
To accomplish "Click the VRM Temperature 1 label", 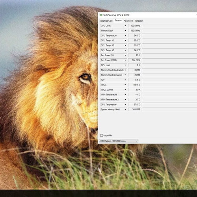I will 110,95.
